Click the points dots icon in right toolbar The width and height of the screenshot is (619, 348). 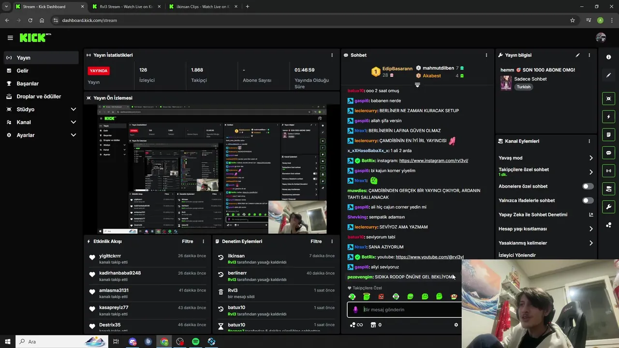coord(608,225)
